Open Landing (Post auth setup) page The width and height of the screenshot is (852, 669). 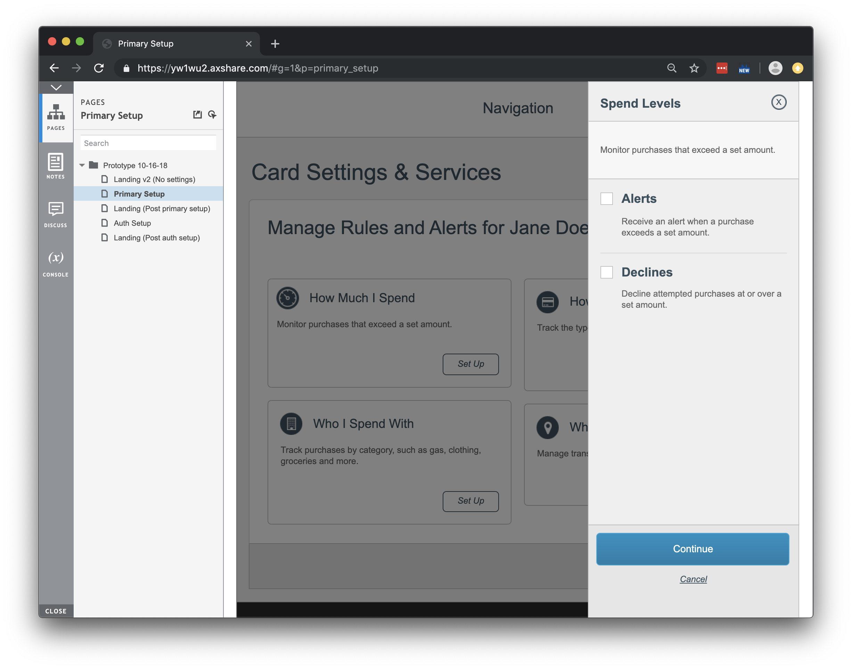pyautogui.click(x=157, y=238)
